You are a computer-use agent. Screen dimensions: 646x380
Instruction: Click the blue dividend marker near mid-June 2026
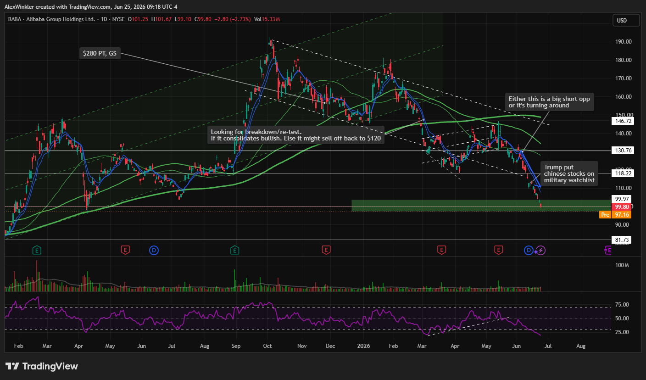(529, 250)
